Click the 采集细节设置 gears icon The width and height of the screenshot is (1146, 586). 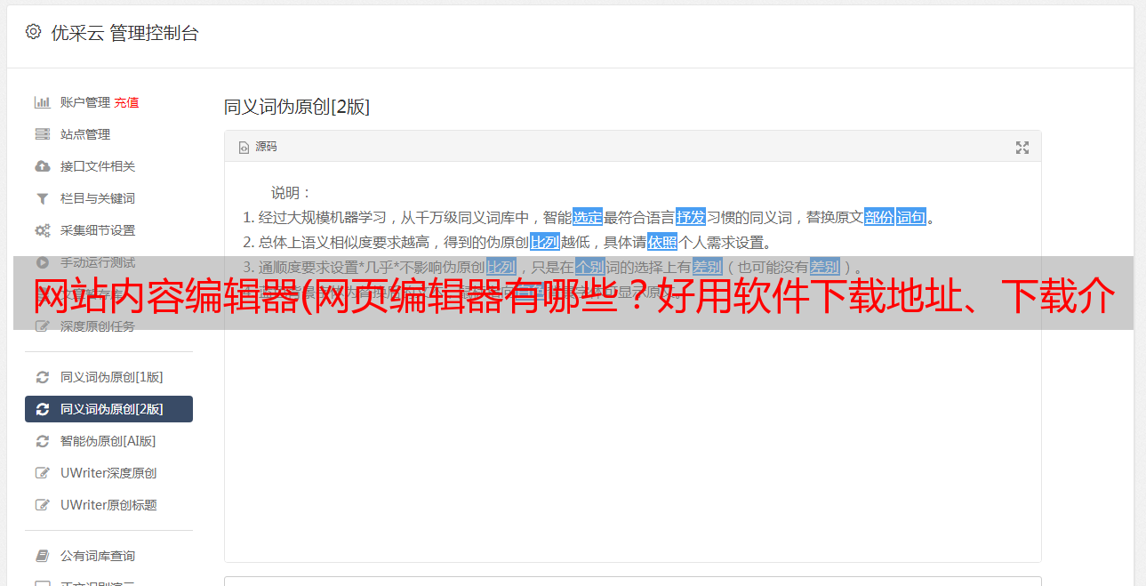[42, 230]
